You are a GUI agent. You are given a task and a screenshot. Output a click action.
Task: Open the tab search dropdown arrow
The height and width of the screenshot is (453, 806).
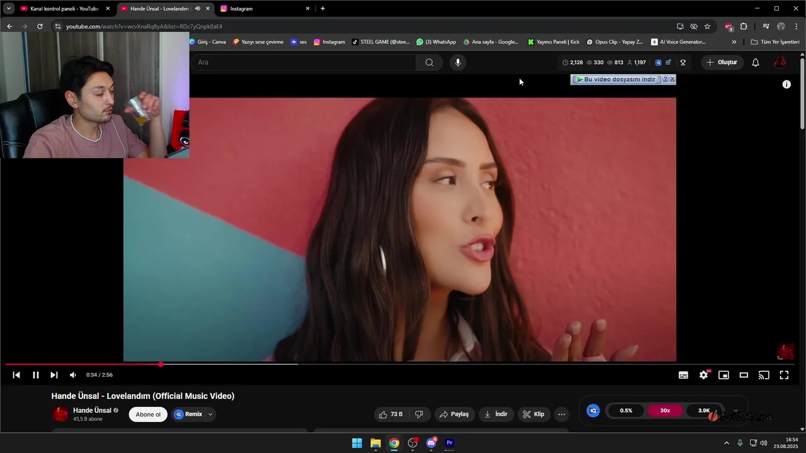[x=8, y=9]
